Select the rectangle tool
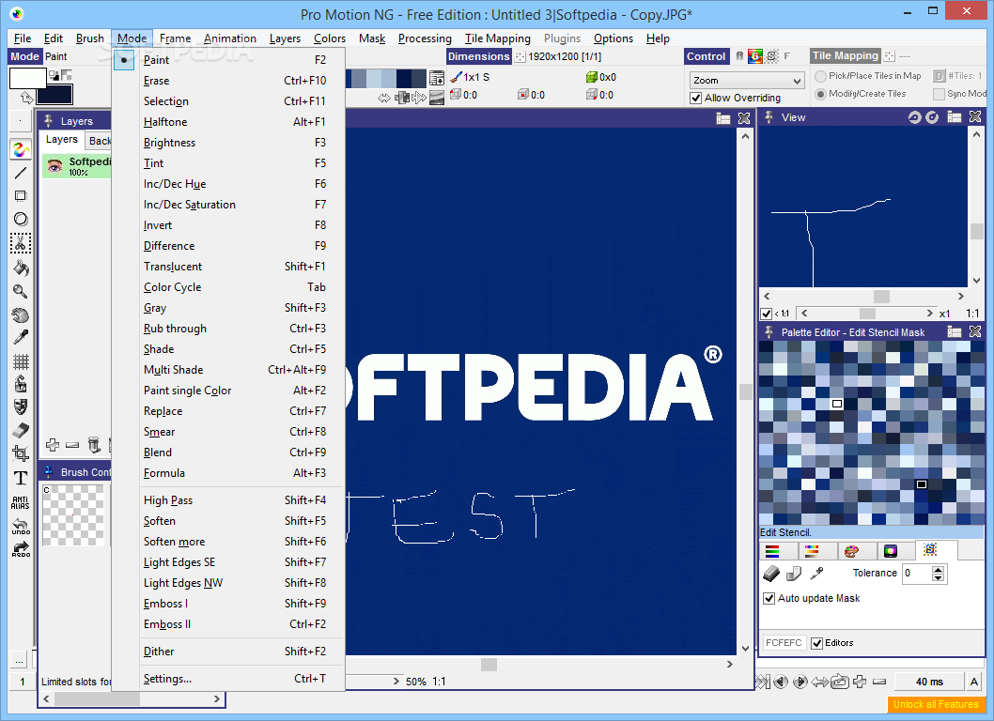This screenshot has width=994, height=721. coord(21,196)
